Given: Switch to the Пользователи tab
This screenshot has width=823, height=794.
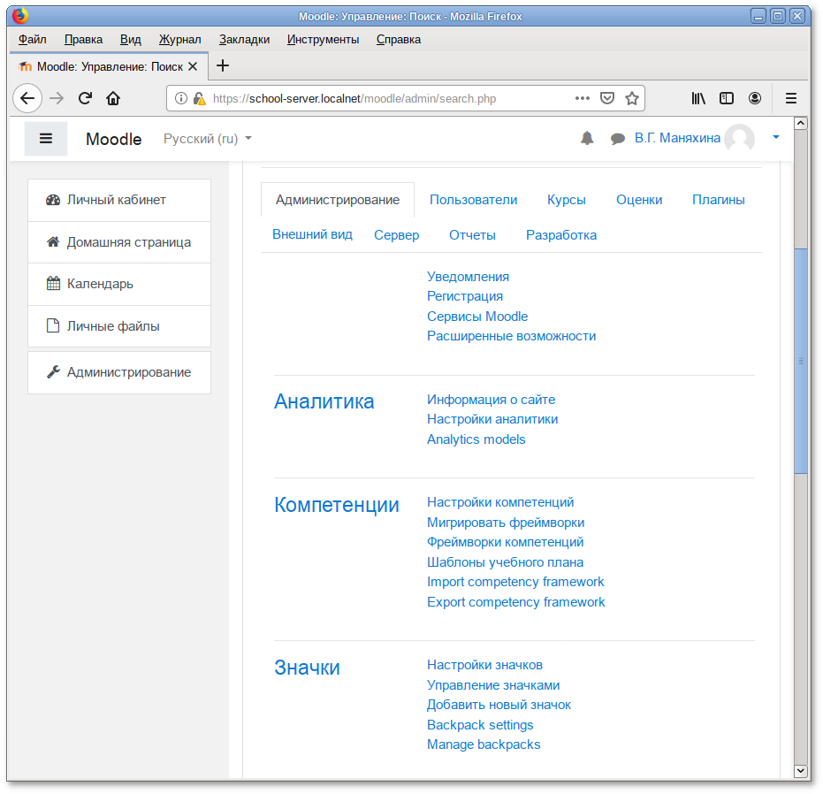Looking at the screenshot, I should click(x=474, y=200).
